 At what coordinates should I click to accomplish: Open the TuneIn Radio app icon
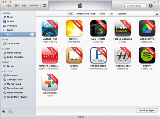[x=50, y=82]
